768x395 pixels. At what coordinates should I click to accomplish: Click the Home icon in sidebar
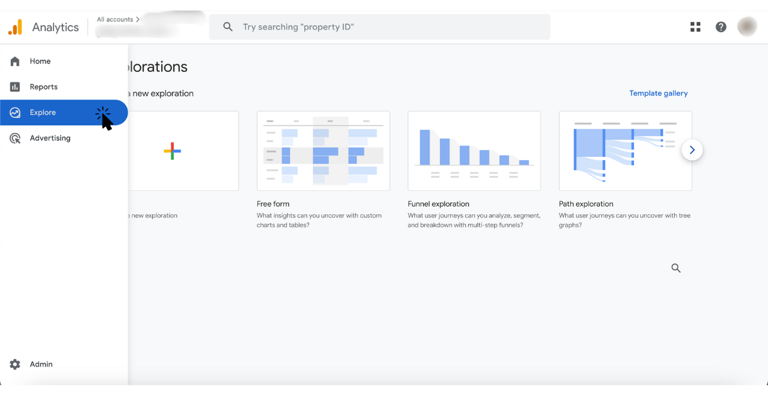[15, 61]
